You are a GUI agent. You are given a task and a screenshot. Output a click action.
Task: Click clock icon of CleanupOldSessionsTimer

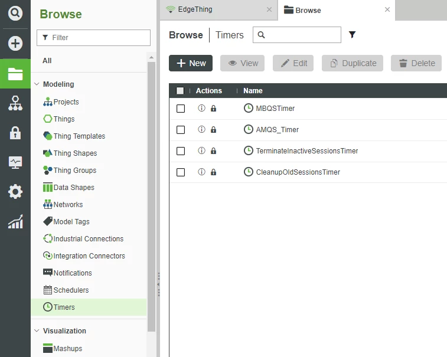tap(249, 172)
